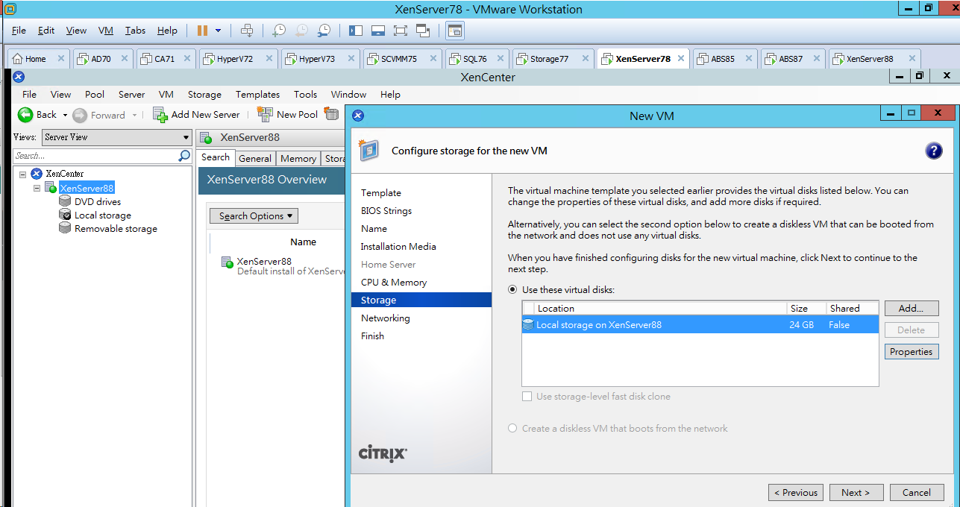The width and height of the screenshot is (960, 507).
Task: Open VMware VM menu
Action: (x=106, y=31)
